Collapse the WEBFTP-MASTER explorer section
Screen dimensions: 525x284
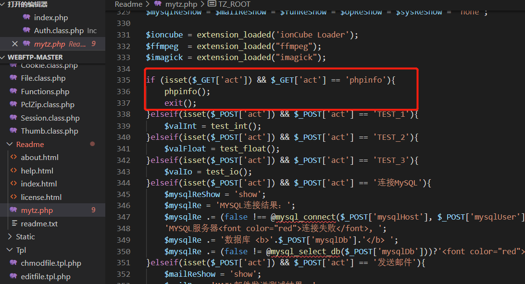coord(3,57)
